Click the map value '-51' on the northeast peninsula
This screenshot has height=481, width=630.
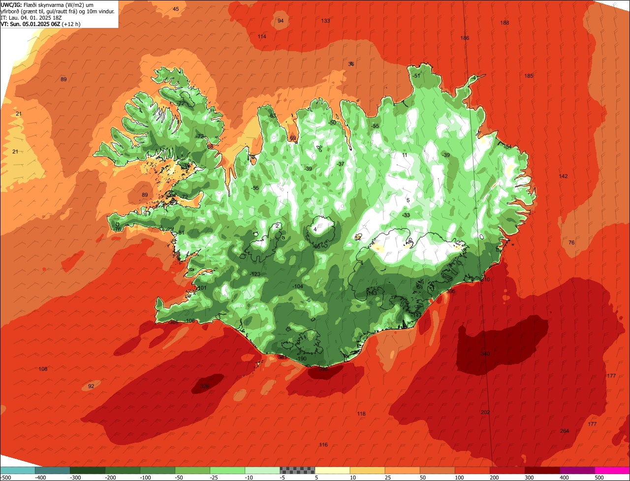[x=416, y=76]
